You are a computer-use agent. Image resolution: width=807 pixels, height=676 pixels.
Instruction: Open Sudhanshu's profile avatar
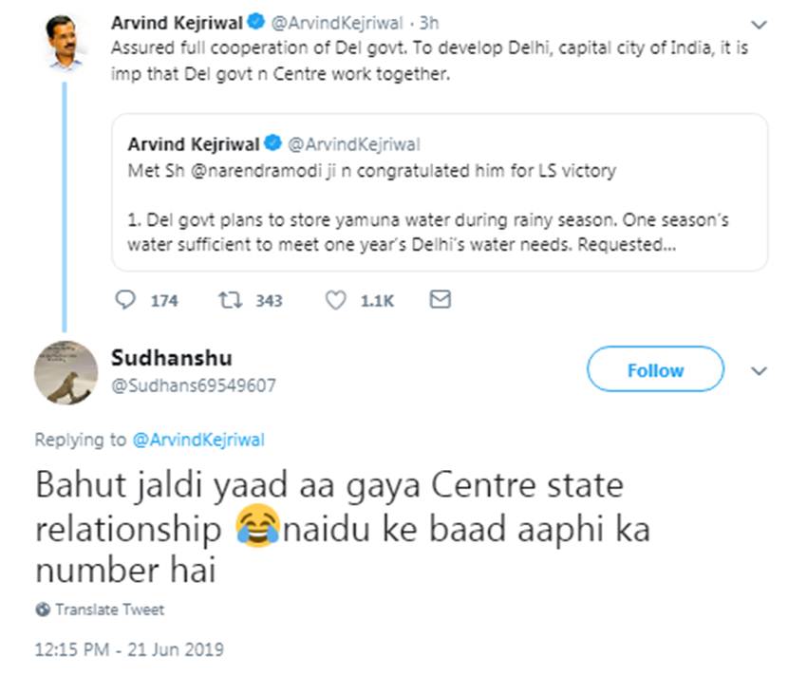(66, 371)
